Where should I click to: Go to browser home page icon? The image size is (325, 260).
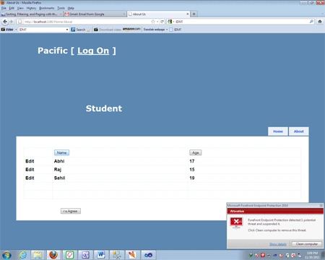click(320, 22)
